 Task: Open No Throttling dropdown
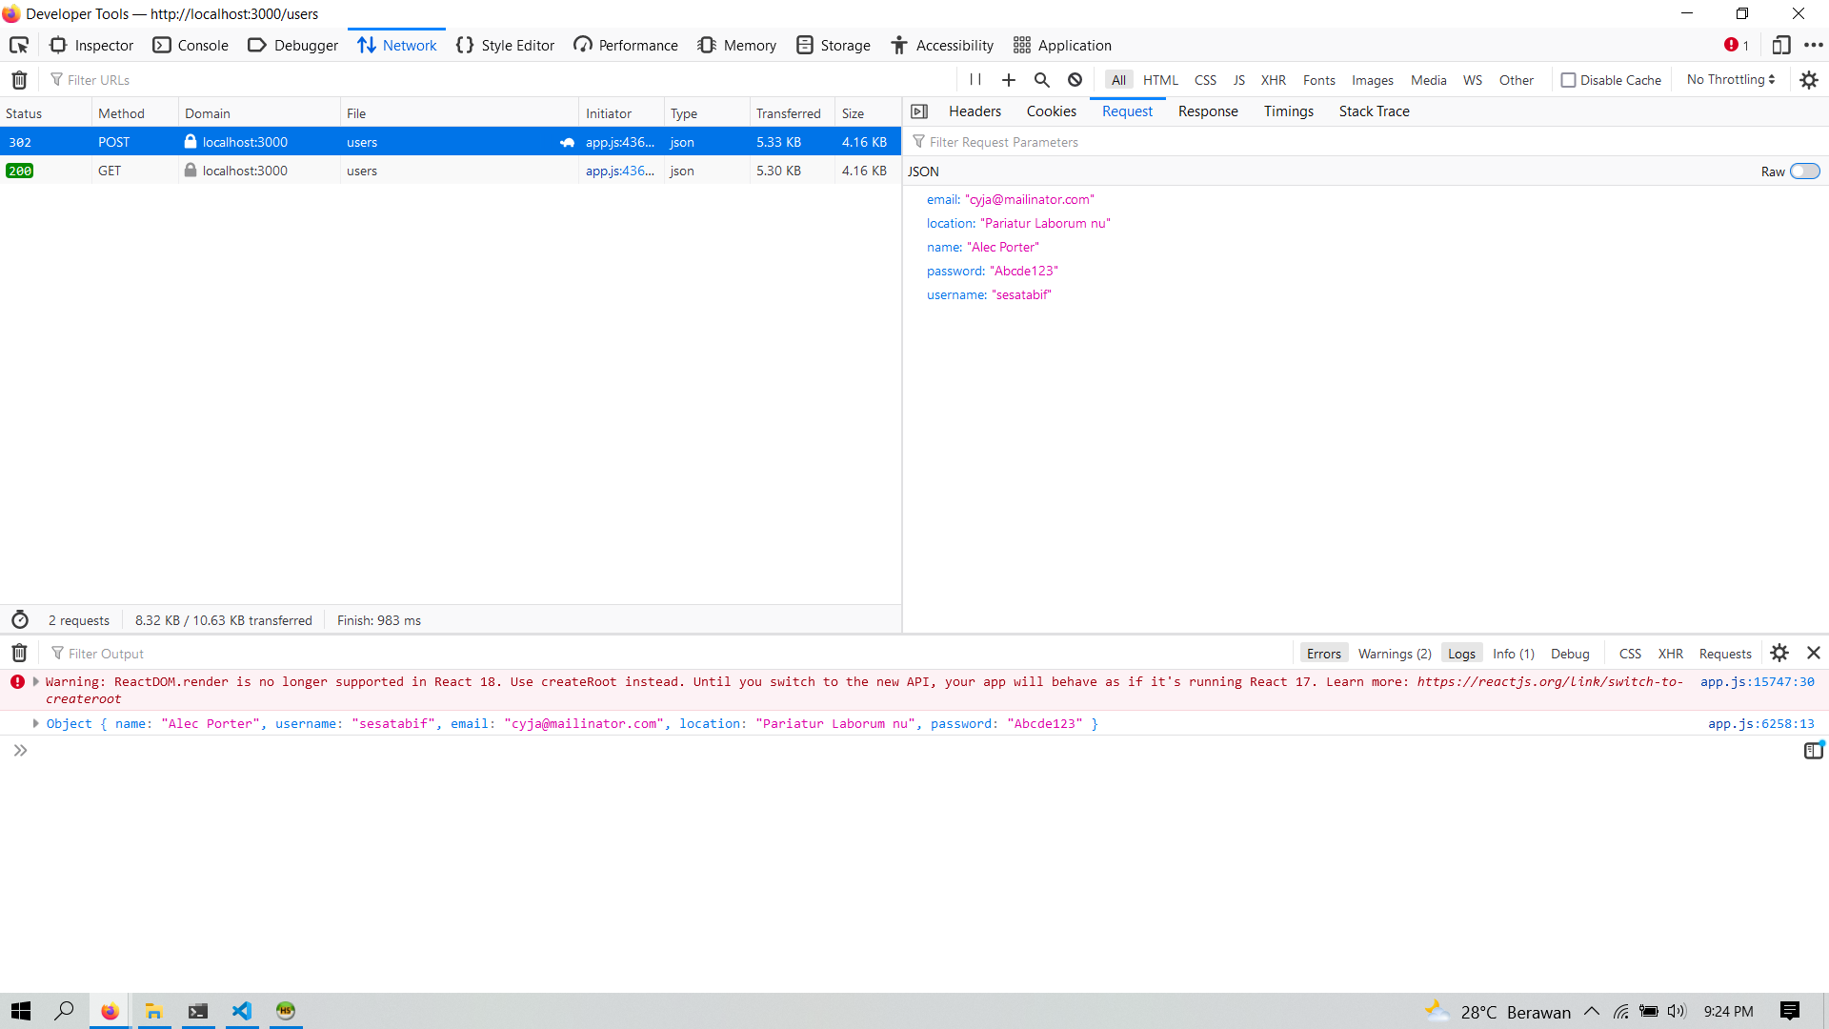1730,80
